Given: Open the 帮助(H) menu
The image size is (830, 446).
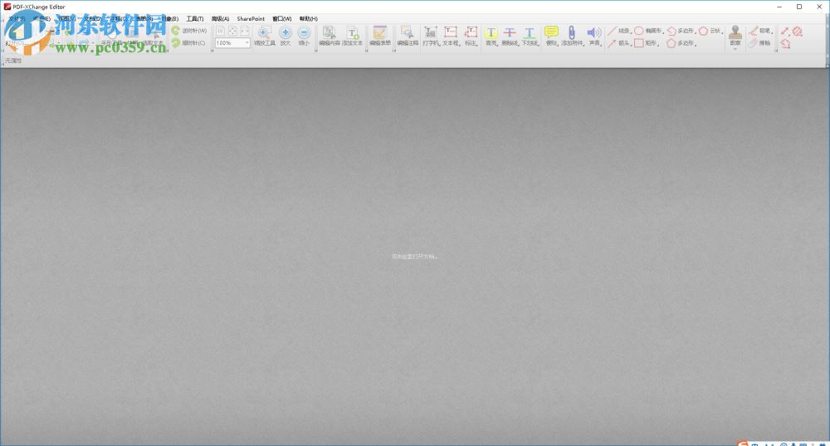Looking at the screenshot, I should coord(309,18).
